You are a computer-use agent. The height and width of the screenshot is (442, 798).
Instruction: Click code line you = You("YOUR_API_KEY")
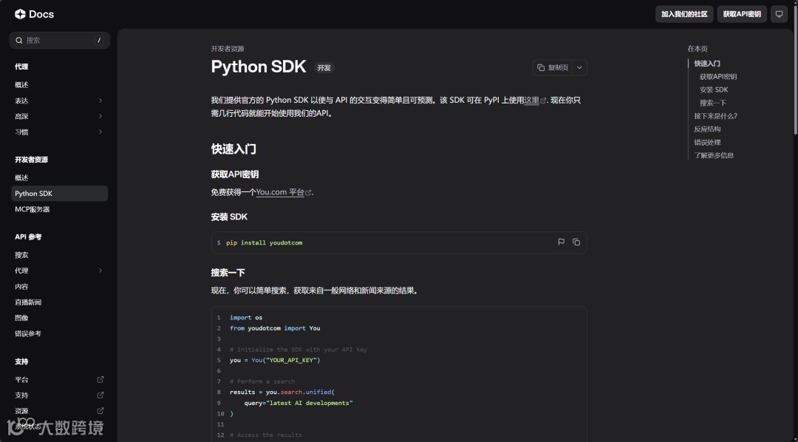[x=275, y=361]
